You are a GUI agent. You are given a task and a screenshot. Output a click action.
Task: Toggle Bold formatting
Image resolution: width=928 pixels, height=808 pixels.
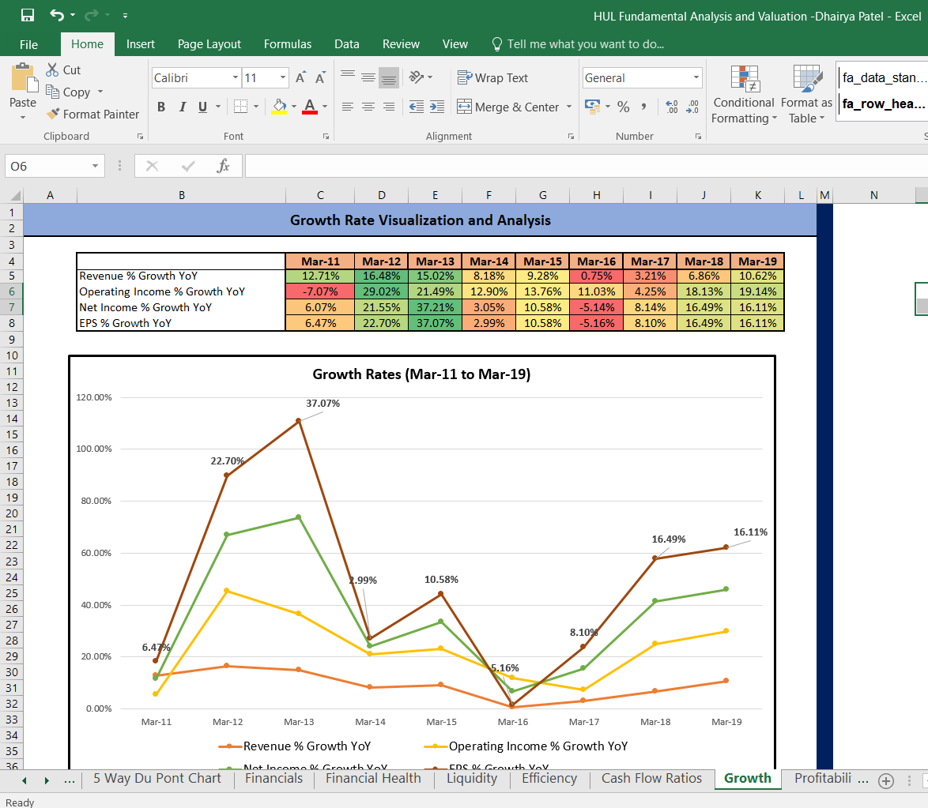point(161,107)
